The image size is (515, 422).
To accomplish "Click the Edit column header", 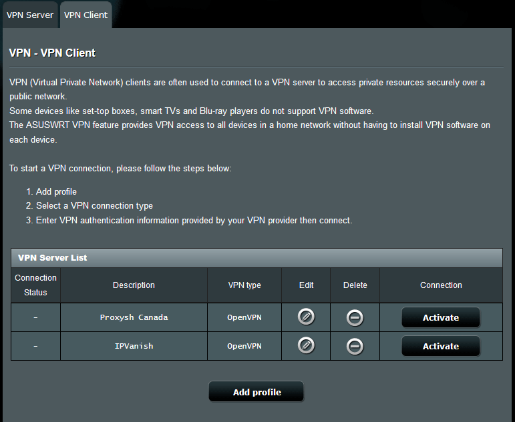I will pos(306,285).
